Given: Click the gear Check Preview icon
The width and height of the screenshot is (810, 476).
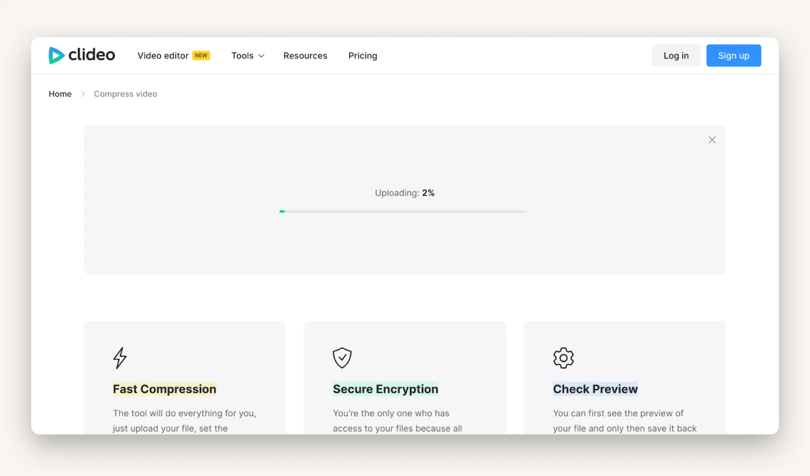Looking at the screenshot, I should 563,358.
